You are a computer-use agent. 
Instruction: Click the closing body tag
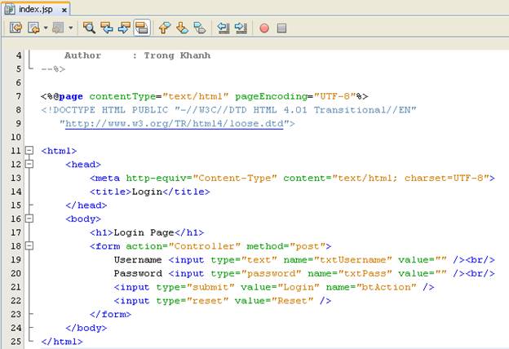click(x=86, y=329)
